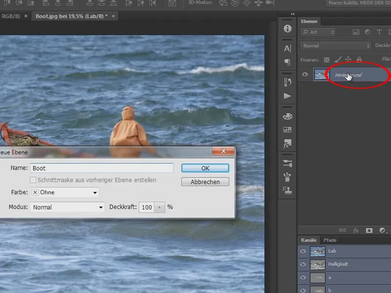Collapse panels with double-arrow
The image size is (391, 293).
[292, 14]
